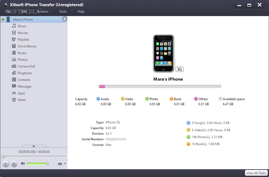Open the Contacts icon

pyautogui.click(x=14, y=80)
